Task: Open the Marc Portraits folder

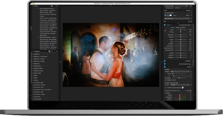Action: [43, 35]
